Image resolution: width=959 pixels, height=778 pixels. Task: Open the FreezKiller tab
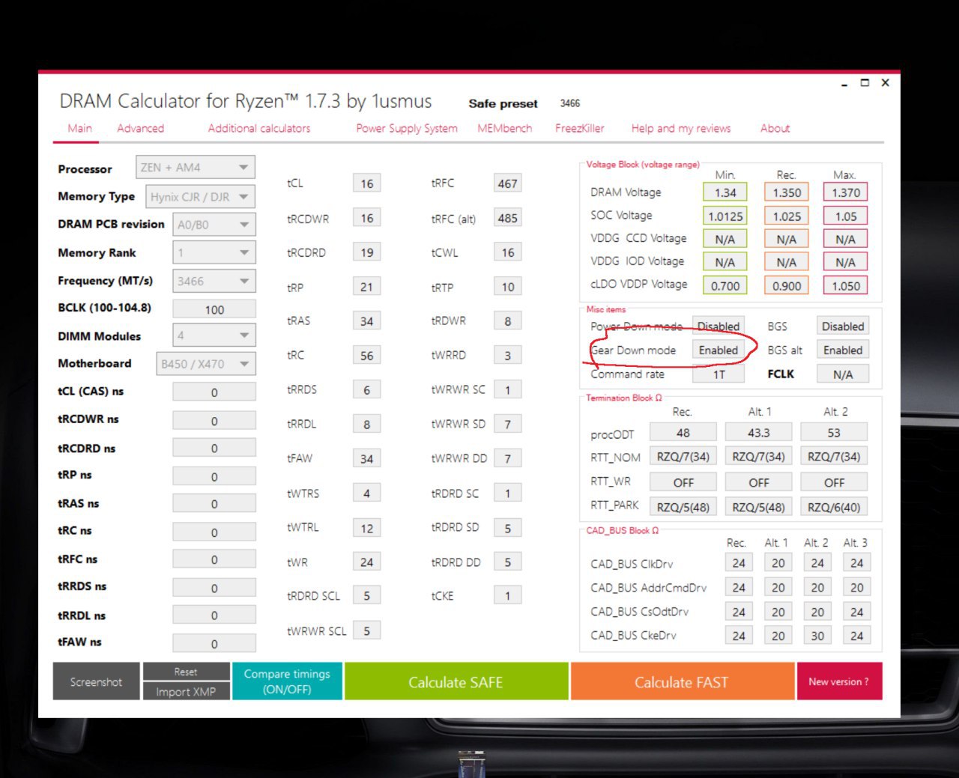(x=580, y=128)
